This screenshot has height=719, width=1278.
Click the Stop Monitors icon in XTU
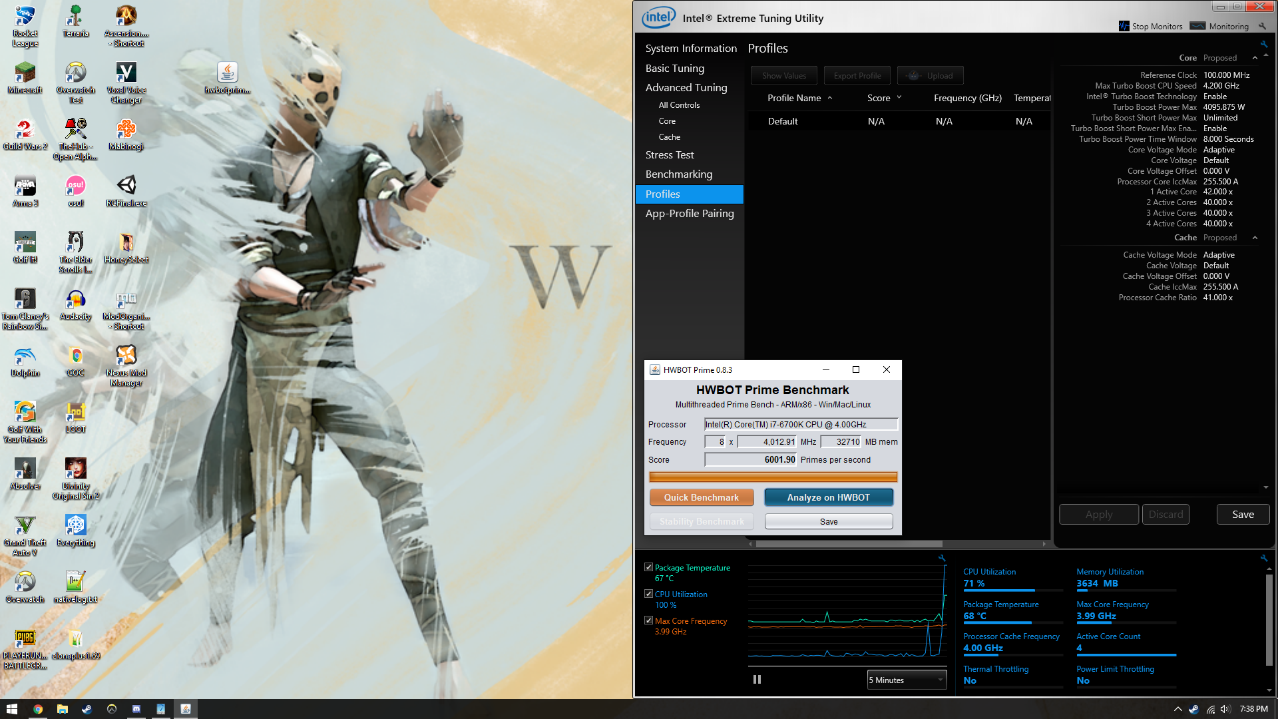pyautogui.click(x=1124, y=27)
